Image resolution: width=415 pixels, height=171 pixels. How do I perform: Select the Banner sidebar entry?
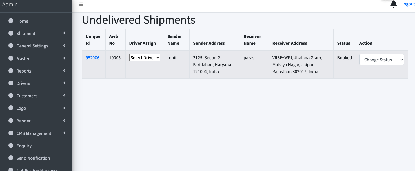[23, 121]
